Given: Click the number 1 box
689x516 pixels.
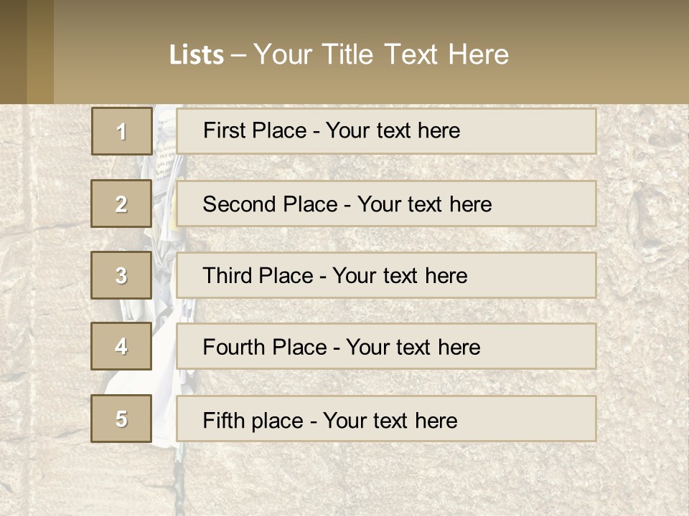Looking at the screenshot, I should (x=122, y=131).
